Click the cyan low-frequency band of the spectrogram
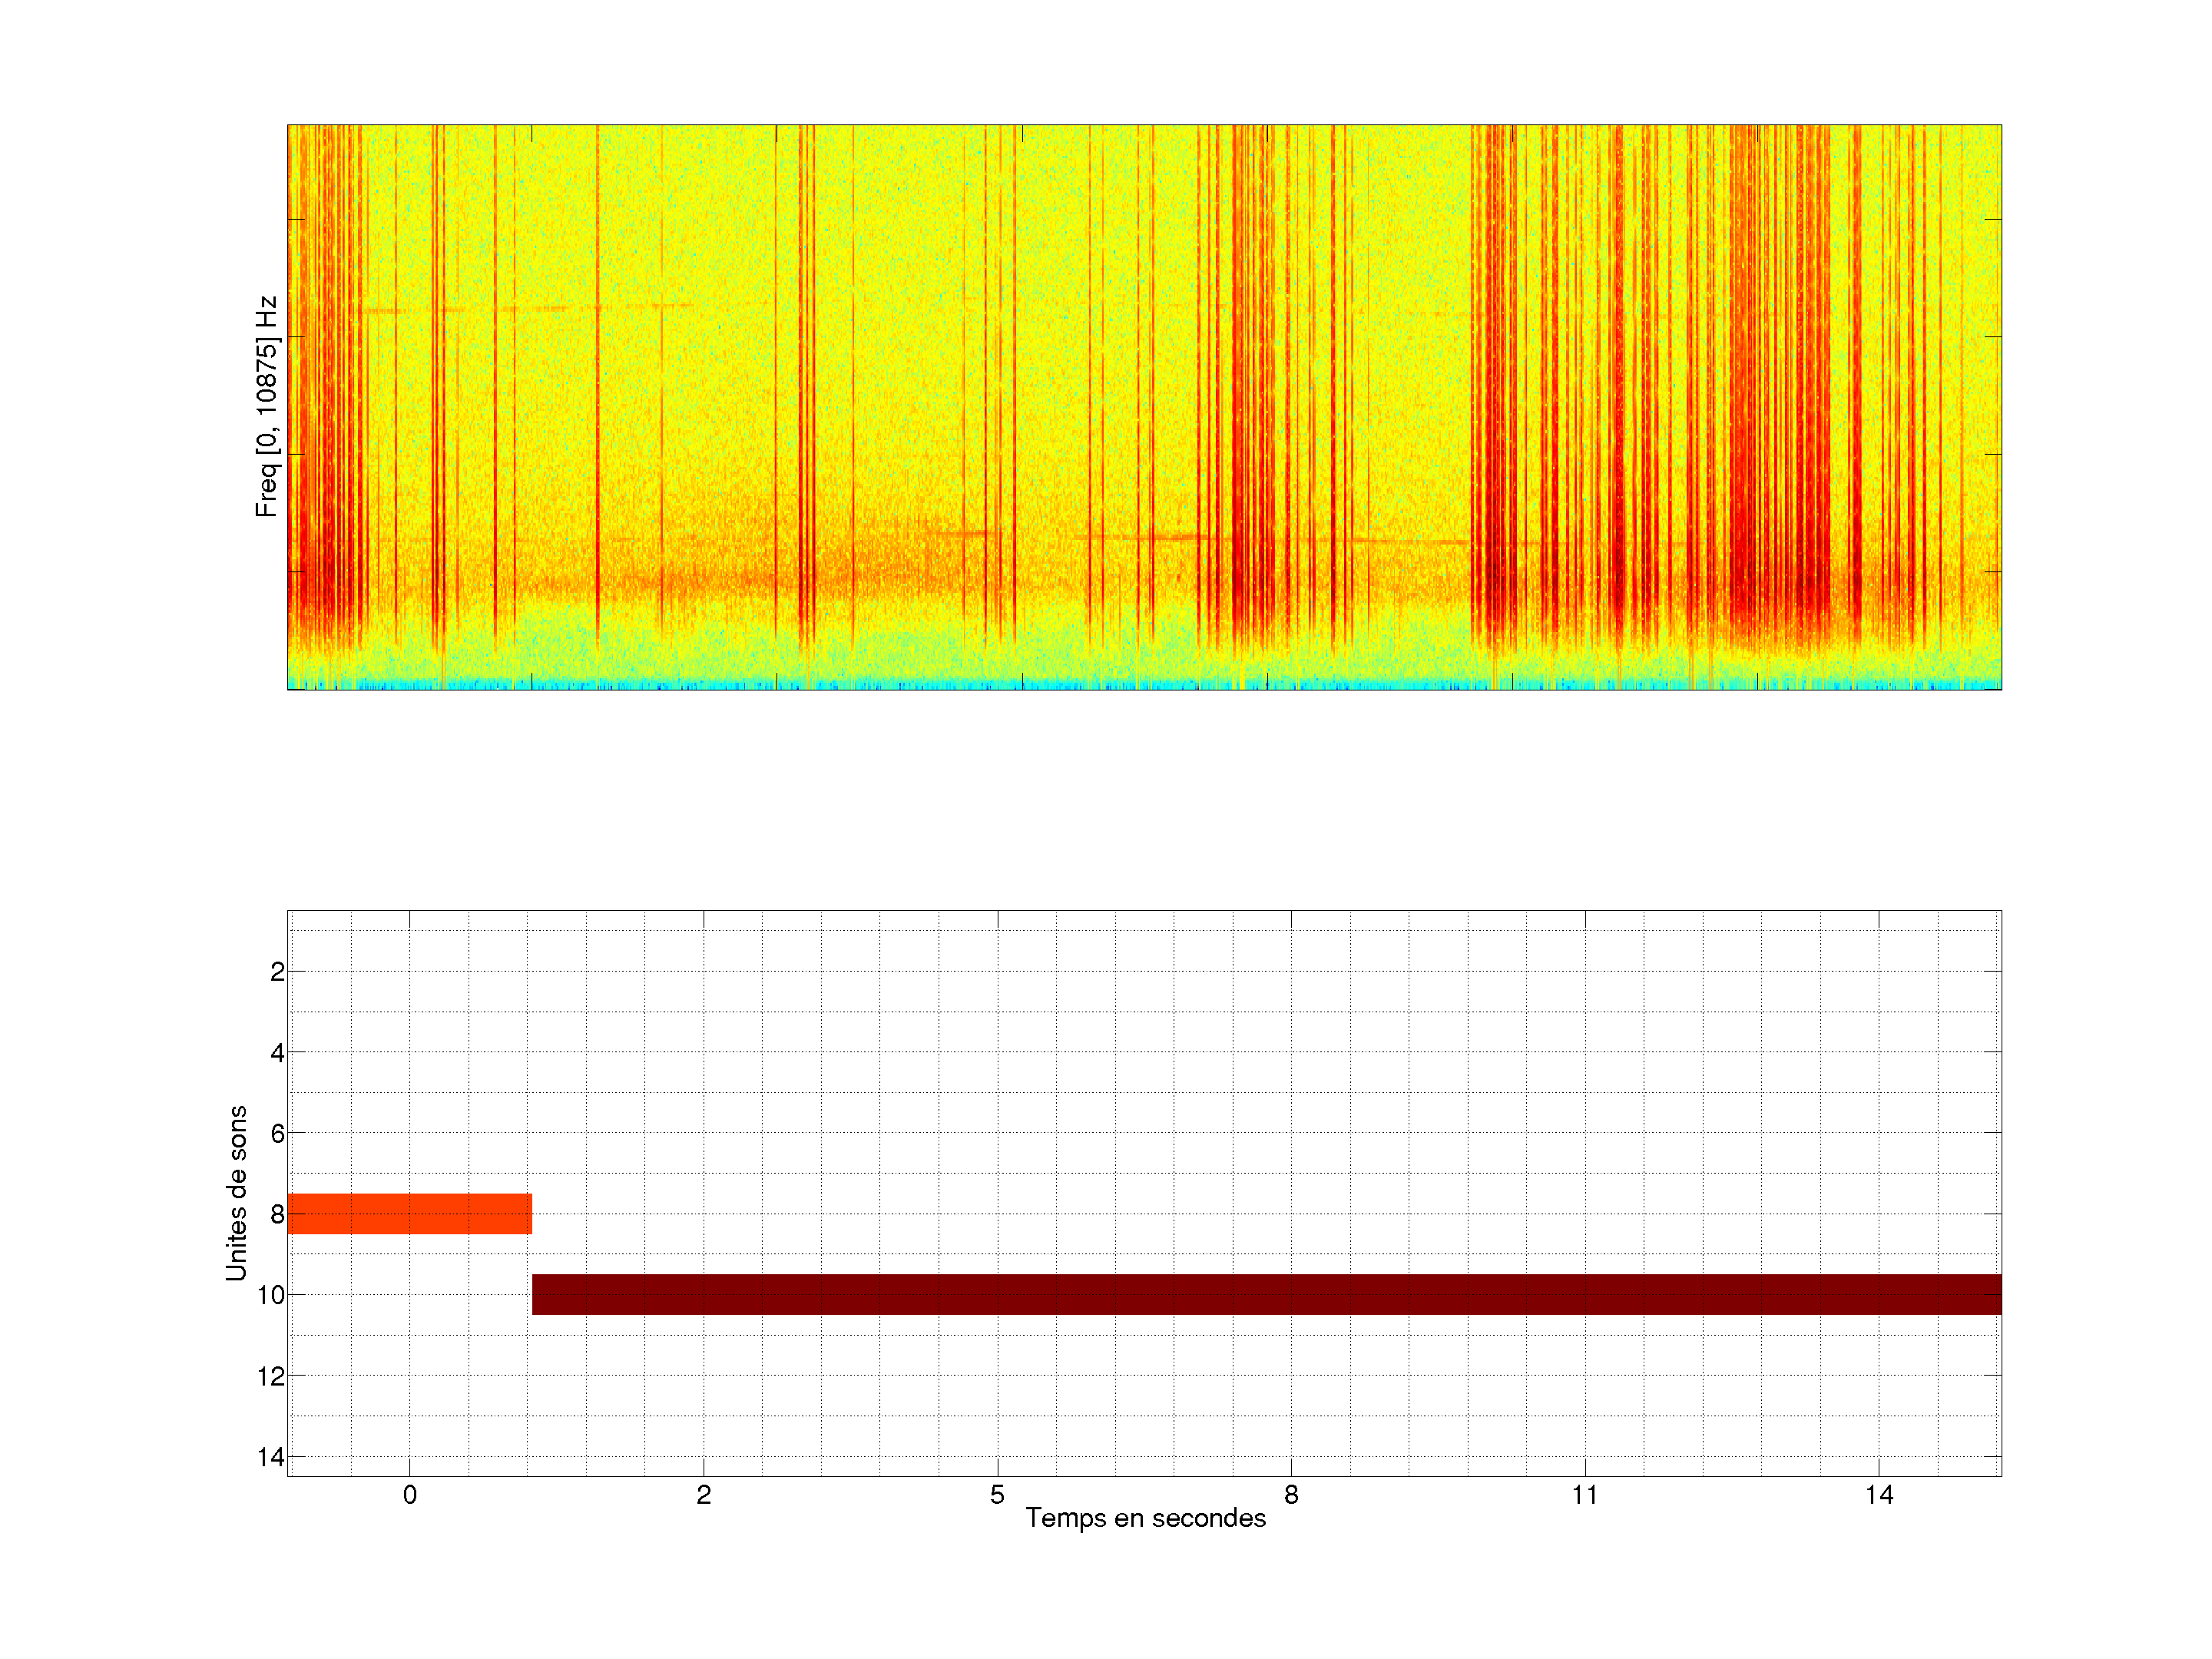 pyautogui.click(x=1144, y=684)
